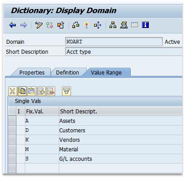The height and width of the screenshot is (178, 185).
Task: Go back with the blue left arrow
Action: pos(13,25)
